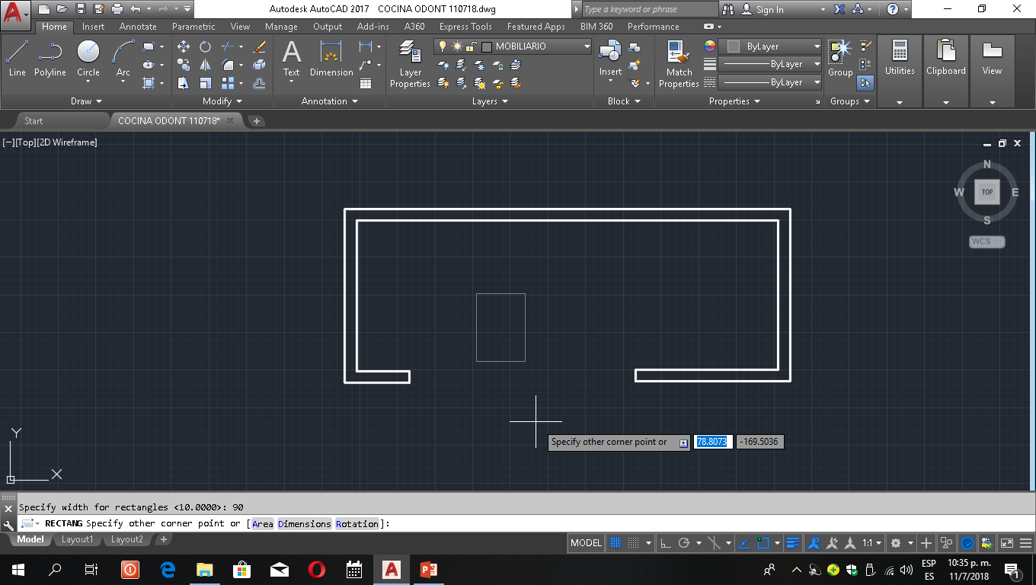Click Sign In button

click(x=769, y=9)
